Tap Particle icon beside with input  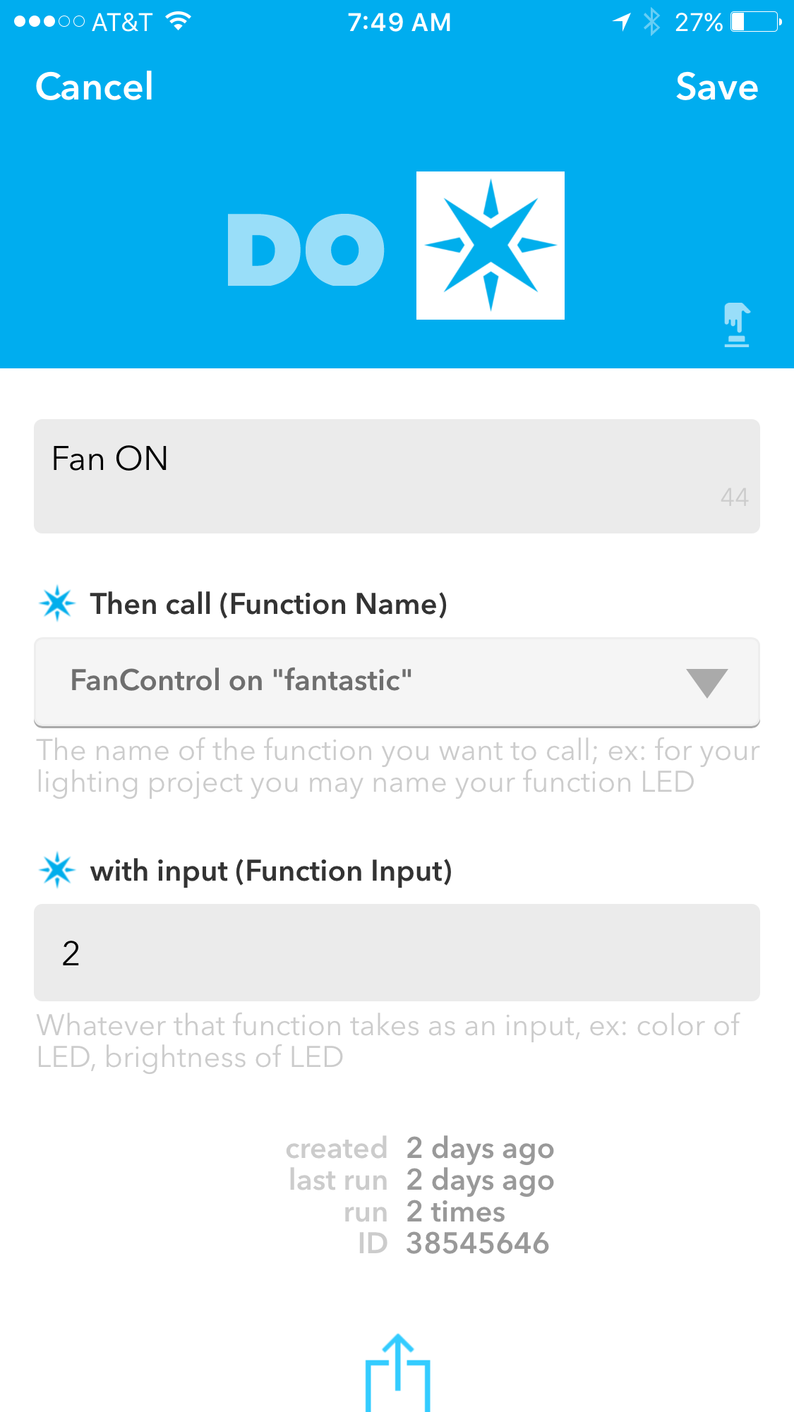[57, 870]
